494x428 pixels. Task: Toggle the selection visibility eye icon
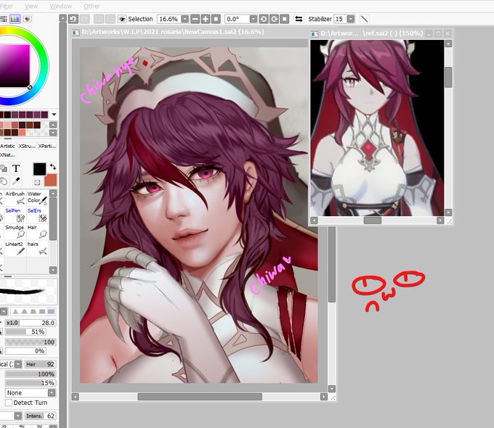click(x=122, y=19)
